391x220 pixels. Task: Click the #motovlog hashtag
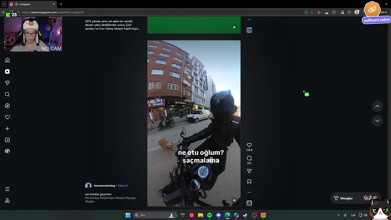(92, 198)
